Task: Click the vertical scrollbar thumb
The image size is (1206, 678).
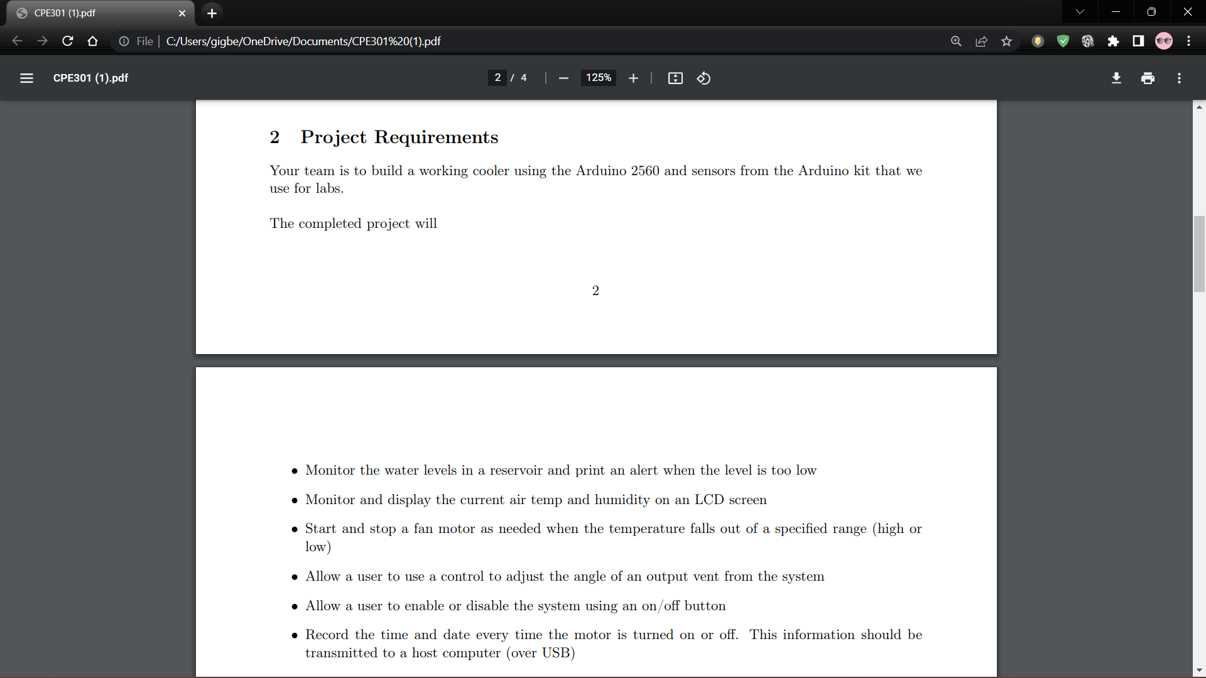Action: pos(1199,254)
